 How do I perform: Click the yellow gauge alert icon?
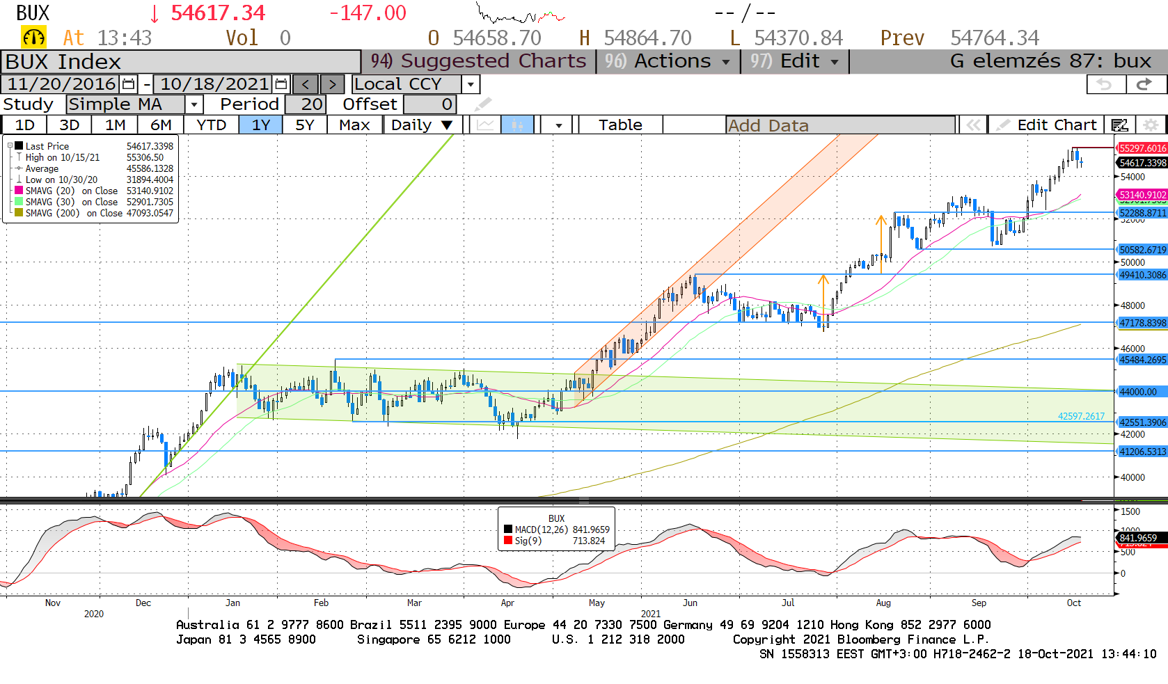click(33, 37)
